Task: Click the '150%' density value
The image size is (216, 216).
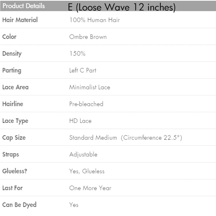Action: tap(77, 54)
